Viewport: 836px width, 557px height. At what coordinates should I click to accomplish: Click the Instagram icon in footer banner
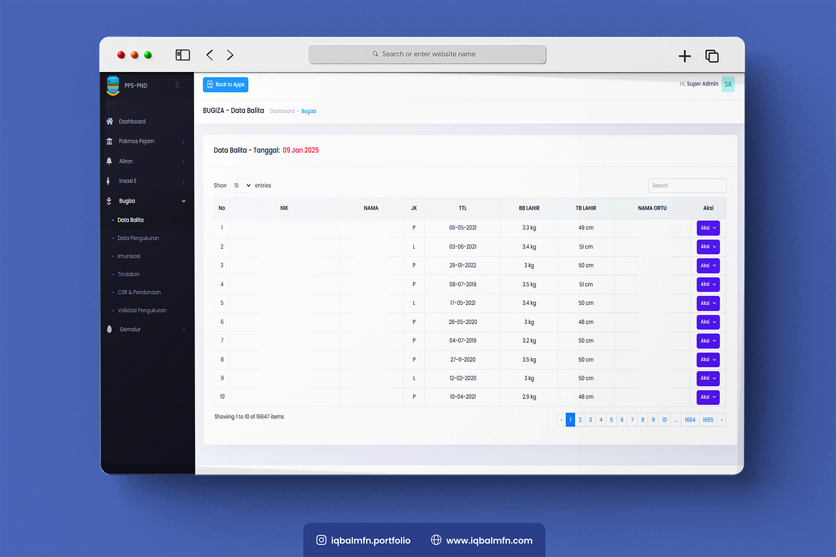321,540
